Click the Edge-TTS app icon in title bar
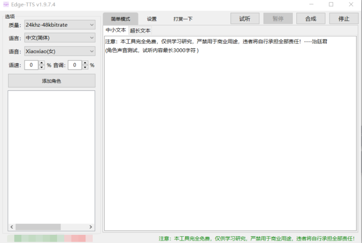 pos(6,5)
